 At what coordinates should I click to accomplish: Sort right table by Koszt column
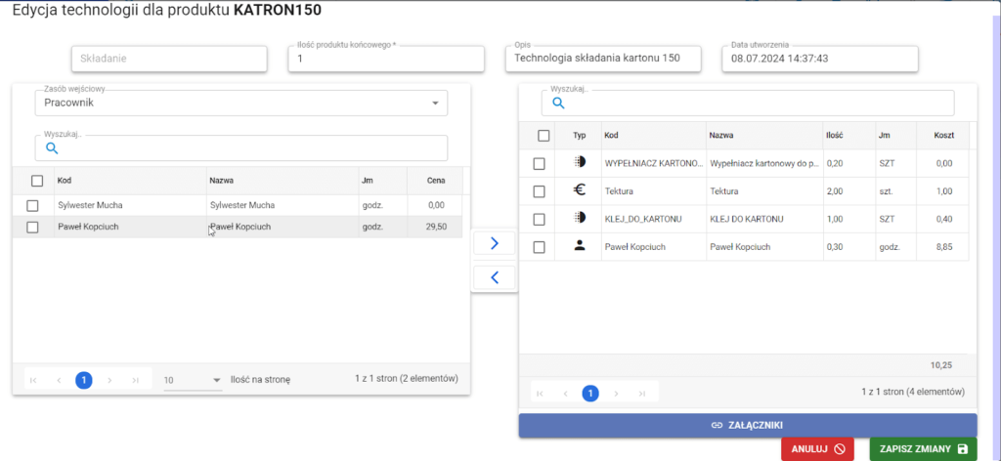(x=942, y=136)
